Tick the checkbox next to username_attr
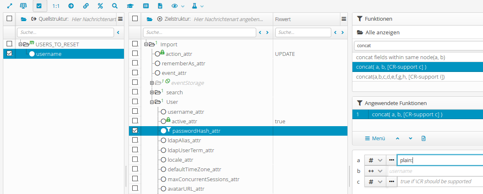483x194 pixels. coord(135,111)
